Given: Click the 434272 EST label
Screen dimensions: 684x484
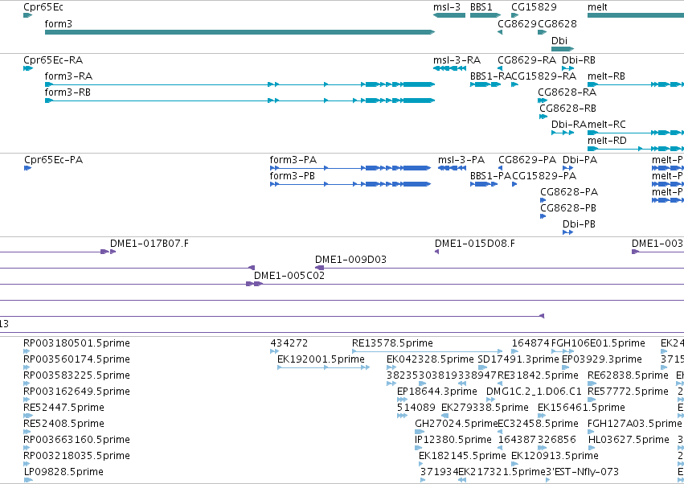Looking at the screenshot, I should (x=289, y=343).
